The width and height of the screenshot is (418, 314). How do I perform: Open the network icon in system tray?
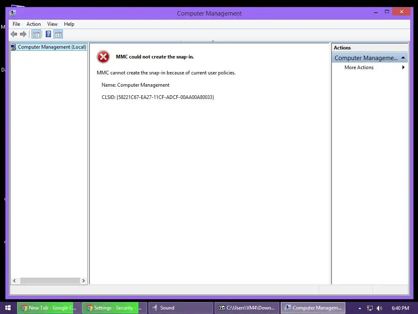[369, 308]
